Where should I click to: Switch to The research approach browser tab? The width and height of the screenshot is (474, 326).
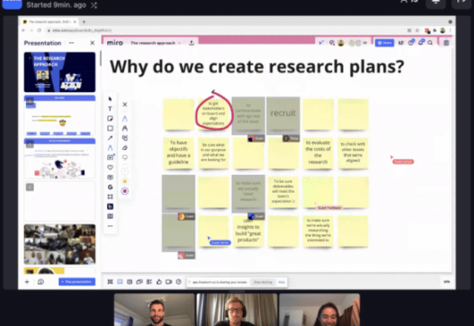coord(50,22)
